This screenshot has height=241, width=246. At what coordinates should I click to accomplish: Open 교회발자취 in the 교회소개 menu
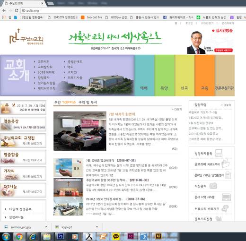coord(45,67)
